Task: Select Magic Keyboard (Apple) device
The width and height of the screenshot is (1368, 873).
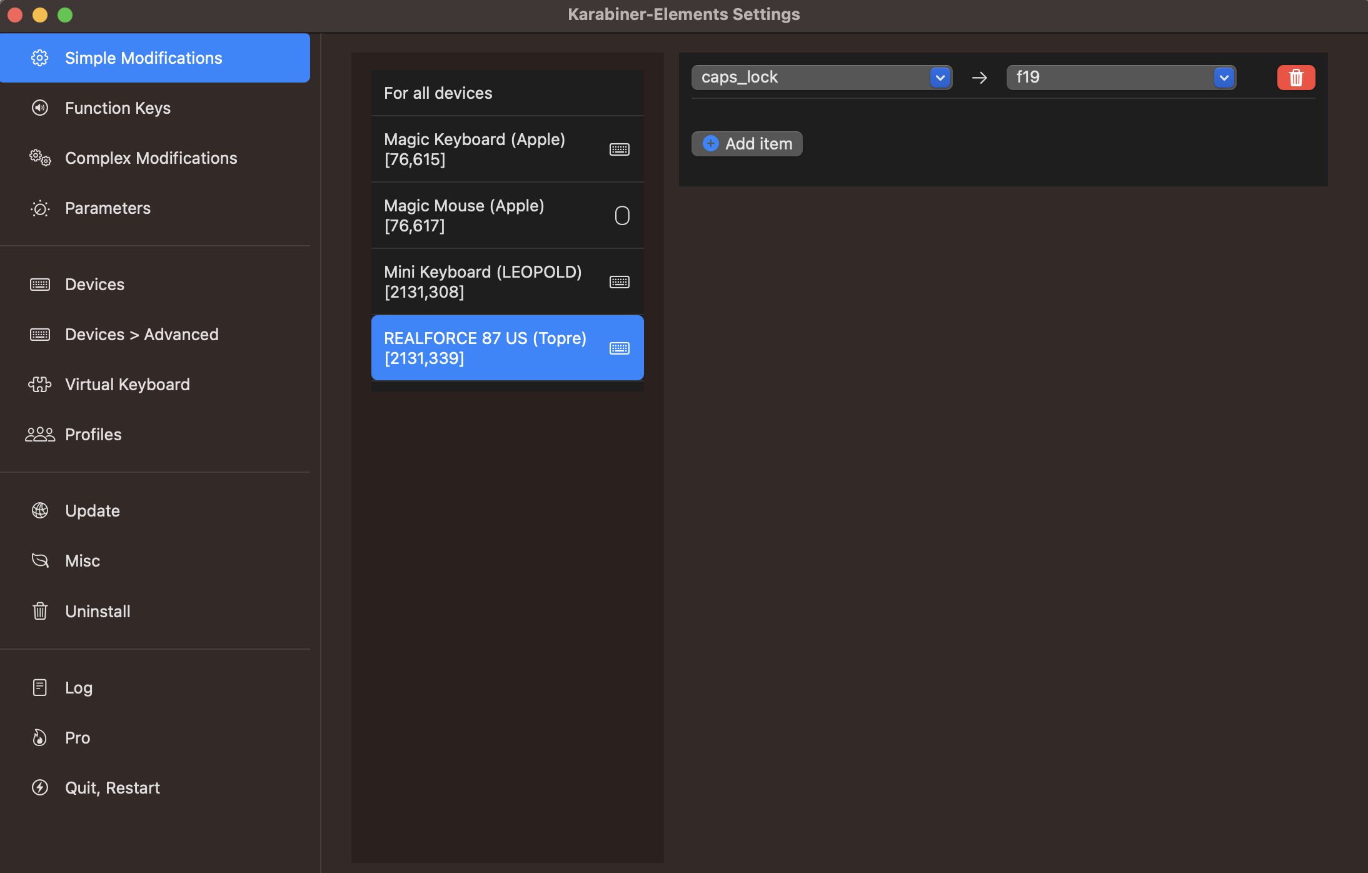Action: (507, 149)
